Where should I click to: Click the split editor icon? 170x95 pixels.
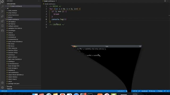pyautogui.click(x=165, y=1)
